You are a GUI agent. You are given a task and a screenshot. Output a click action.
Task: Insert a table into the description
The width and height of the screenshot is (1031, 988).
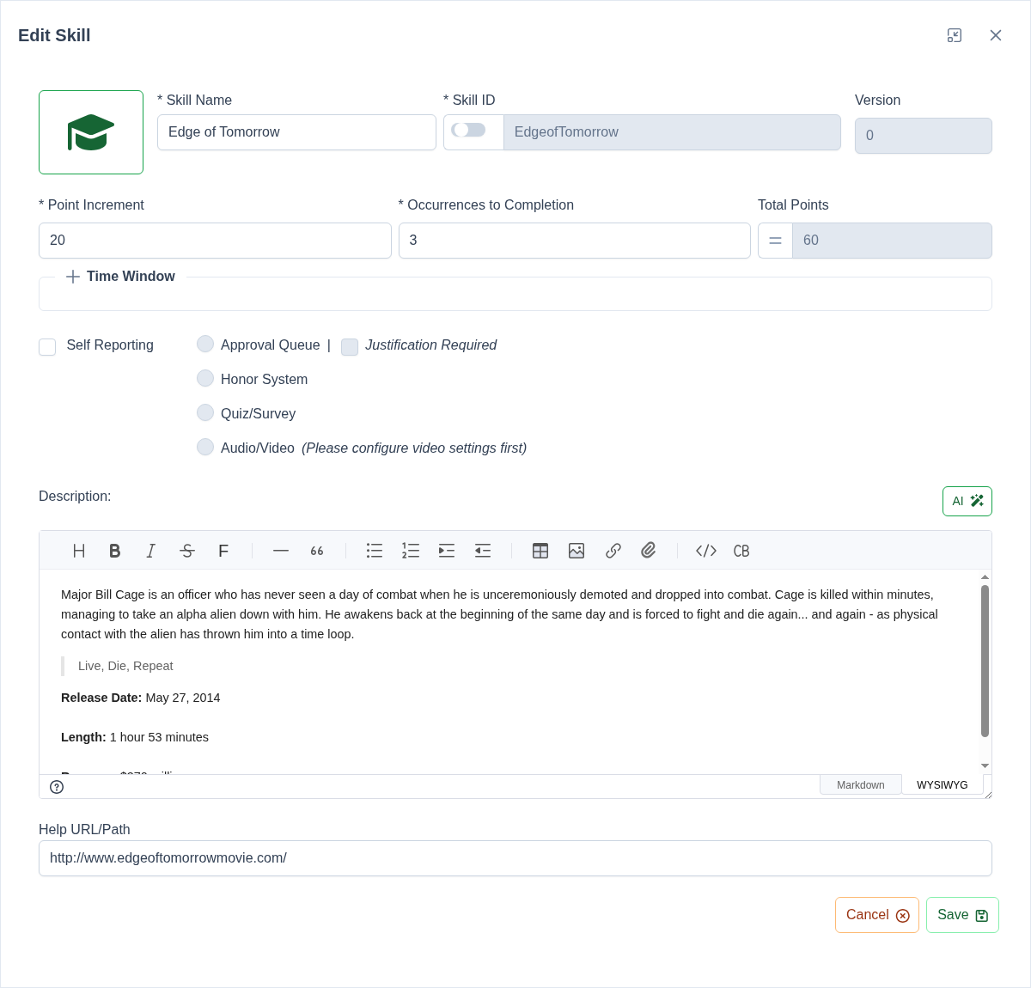click(540, 551)
